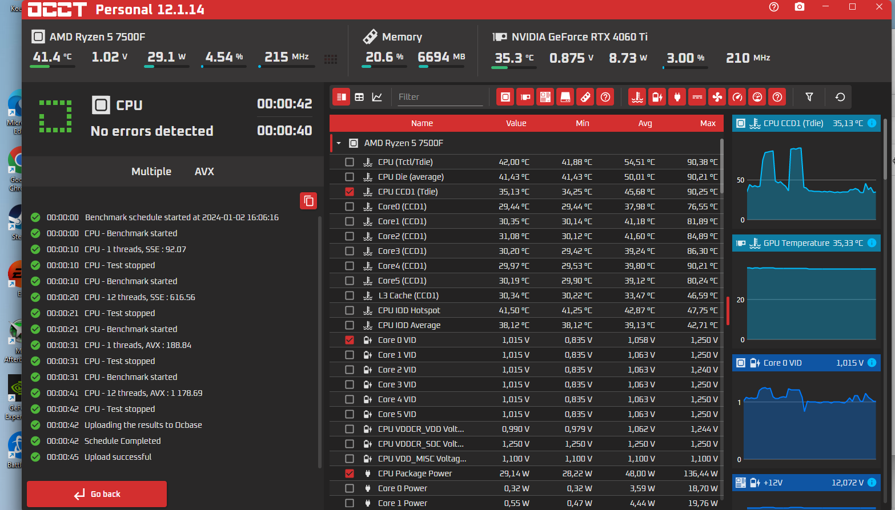Screen dimensions: 895x510
Task: Check the CPU Die (average) box
Action: [x=350, y=177]
